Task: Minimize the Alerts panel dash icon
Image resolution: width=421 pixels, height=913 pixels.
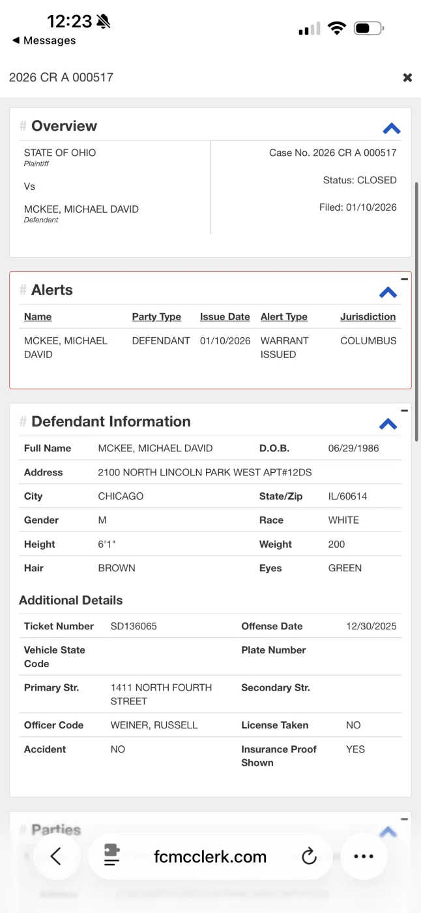Action: [x=405, y=279]
